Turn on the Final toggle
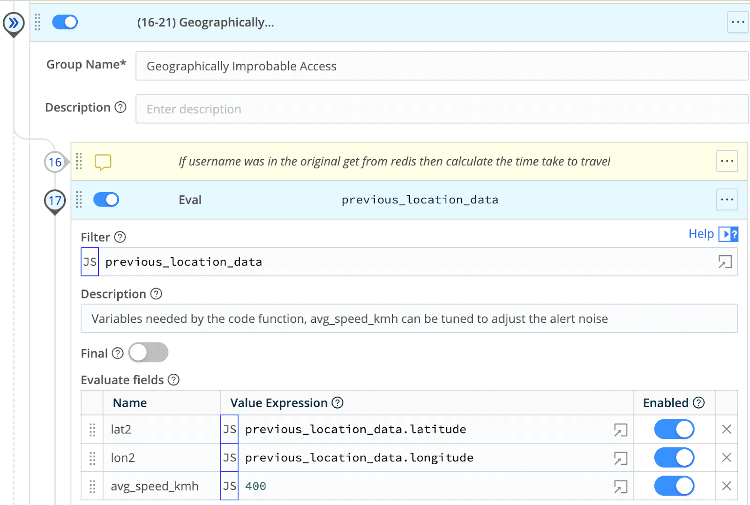 pos(148,353)
